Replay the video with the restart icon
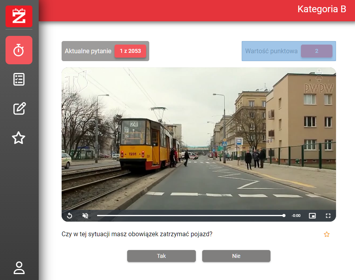Viewport: 355px width, 280px height. coord(69,216)
